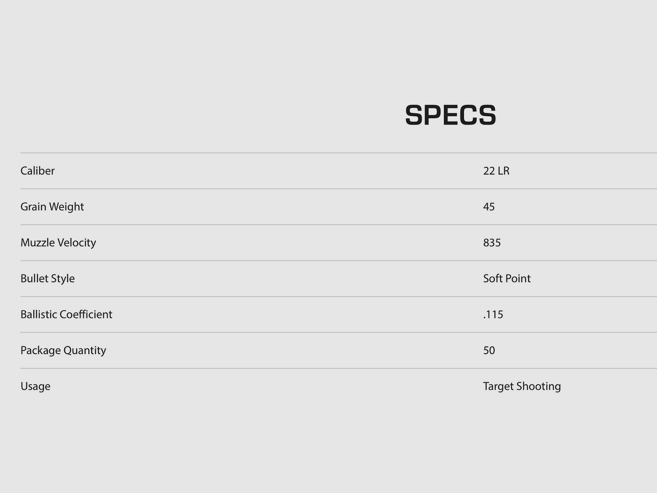Select the 22 LR caliber value

[496, 171]
